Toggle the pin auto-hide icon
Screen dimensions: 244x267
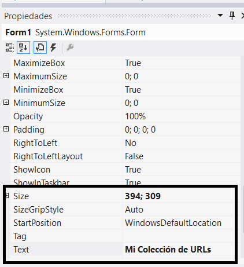(232, 16)
